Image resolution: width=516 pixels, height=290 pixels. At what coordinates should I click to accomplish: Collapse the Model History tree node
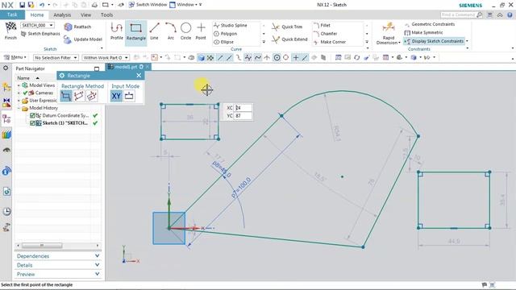(x=19, y=108)
